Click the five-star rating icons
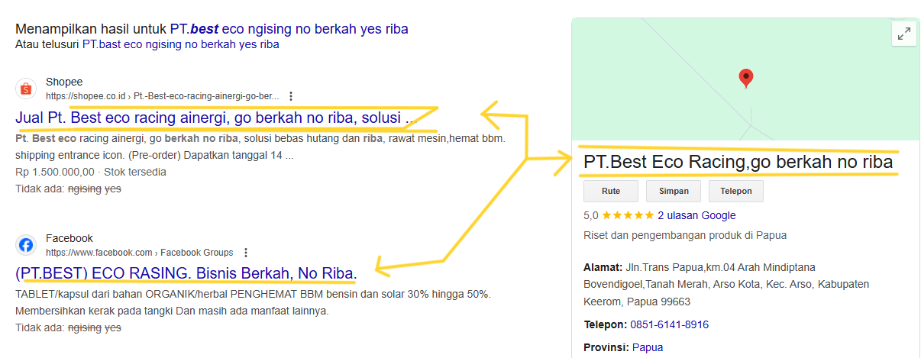The image size is (921, 358). pyautogui.click(x=628, y=215)
